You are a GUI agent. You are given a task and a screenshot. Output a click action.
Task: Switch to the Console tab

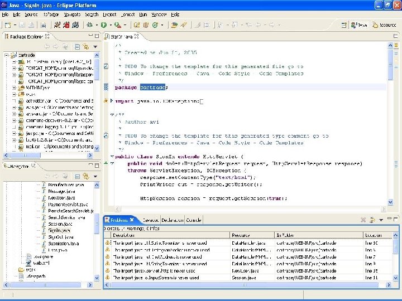coord(194,220)
